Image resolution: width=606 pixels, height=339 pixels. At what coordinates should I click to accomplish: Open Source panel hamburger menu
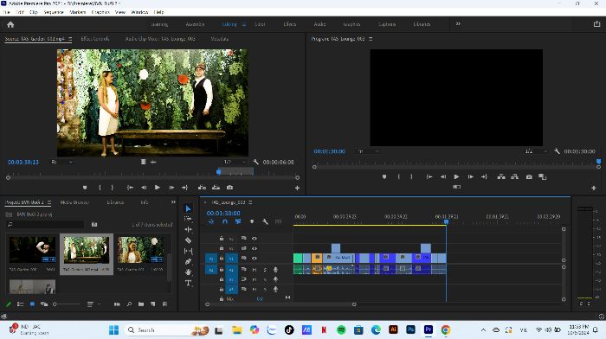70,39
